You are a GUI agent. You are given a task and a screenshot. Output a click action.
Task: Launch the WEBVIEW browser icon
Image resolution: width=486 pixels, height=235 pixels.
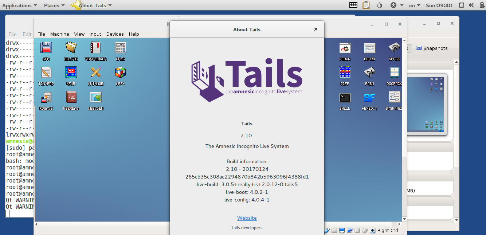point(95,98)
